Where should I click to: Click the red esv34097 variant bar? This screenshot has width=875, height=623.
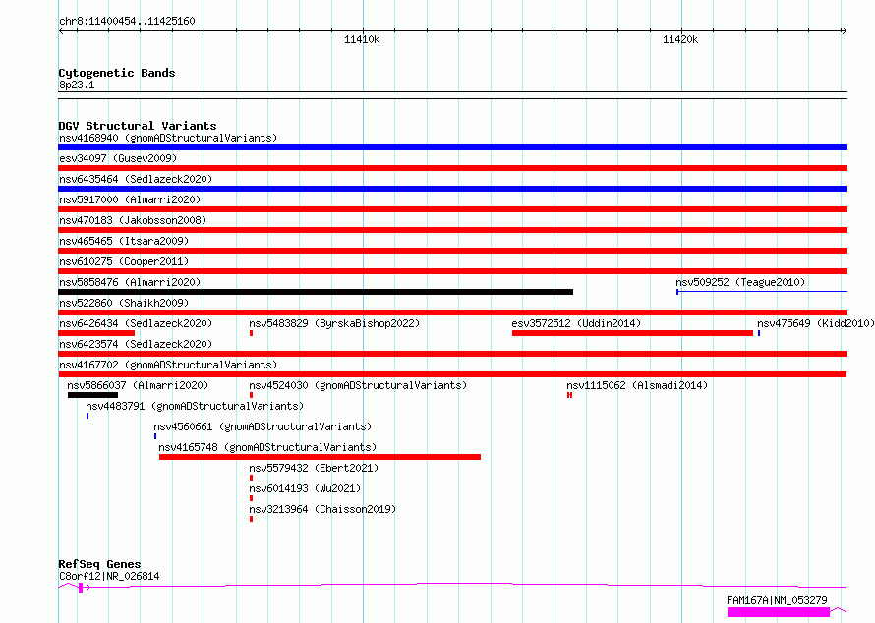pyautogui.click(x=452, y=168)
